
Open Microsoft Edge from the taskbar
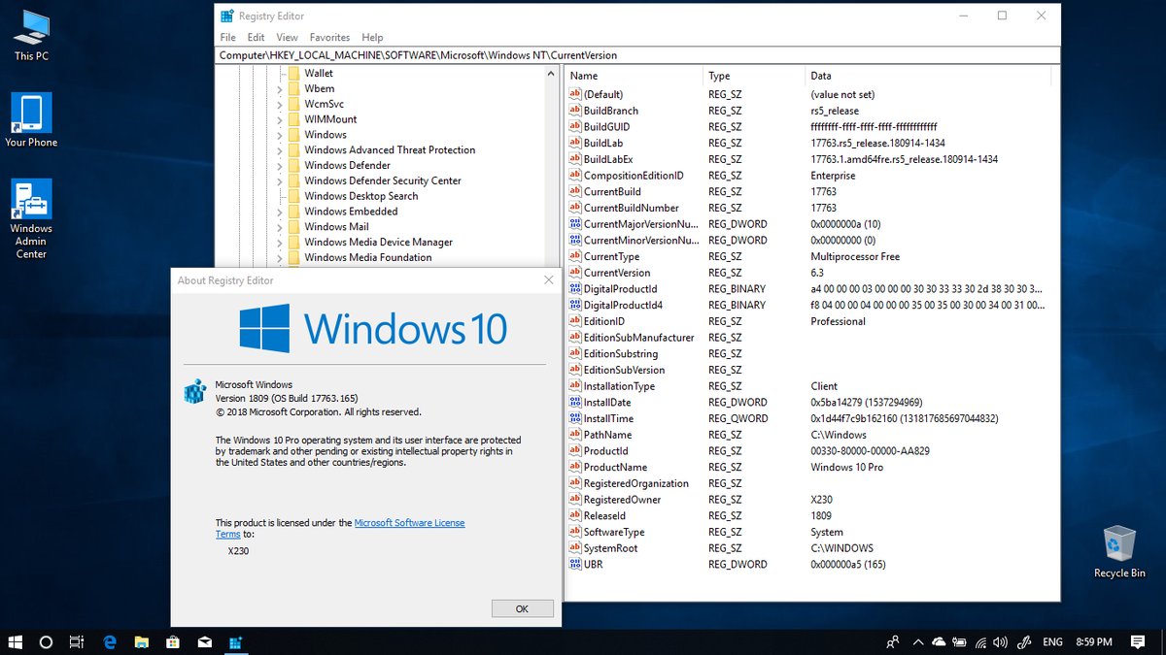click(111, 641)
